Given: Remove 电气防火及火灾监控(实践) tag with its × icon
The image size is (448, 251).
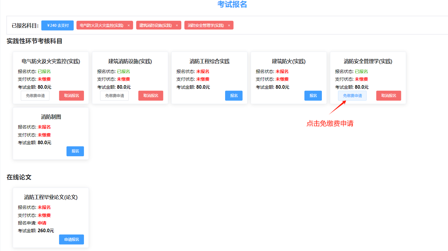Looking at the screenshot, I should (x=129, y=26).
